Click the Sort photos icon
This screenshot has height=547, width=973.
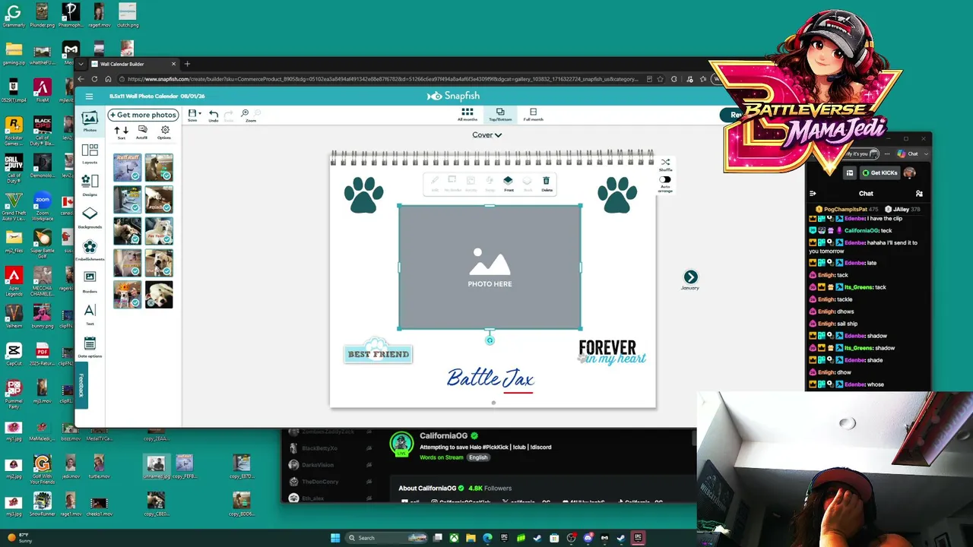pyautogui.click(x=122, y=132)
